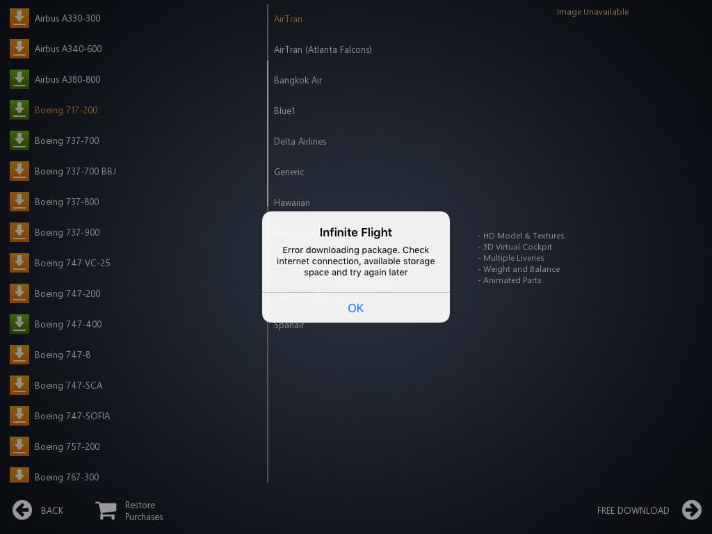Select Boeing 747-200 aircraft name
Image resolution: width=712 pixels, height=534 pixels.
click(67, 294)
